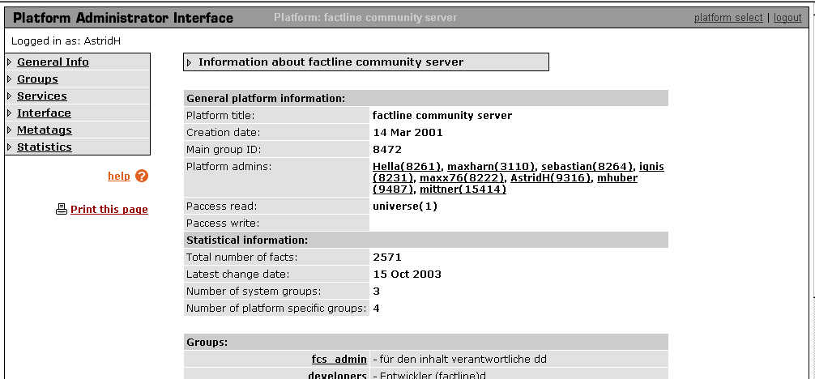This screenshot has height=379, width=815.
Task: Click latest change date 15 Oct 2003
Action: pos(407,274)
